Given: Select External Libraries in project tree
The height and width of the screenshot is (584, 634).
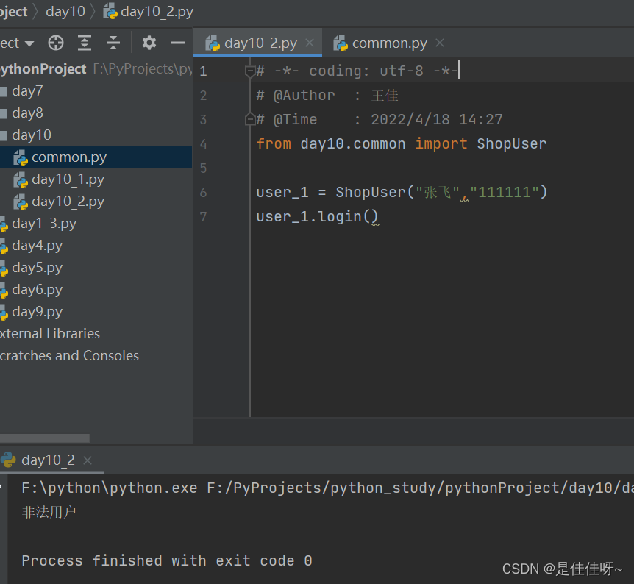Looking at the screenshot, I should pos(96,334).
